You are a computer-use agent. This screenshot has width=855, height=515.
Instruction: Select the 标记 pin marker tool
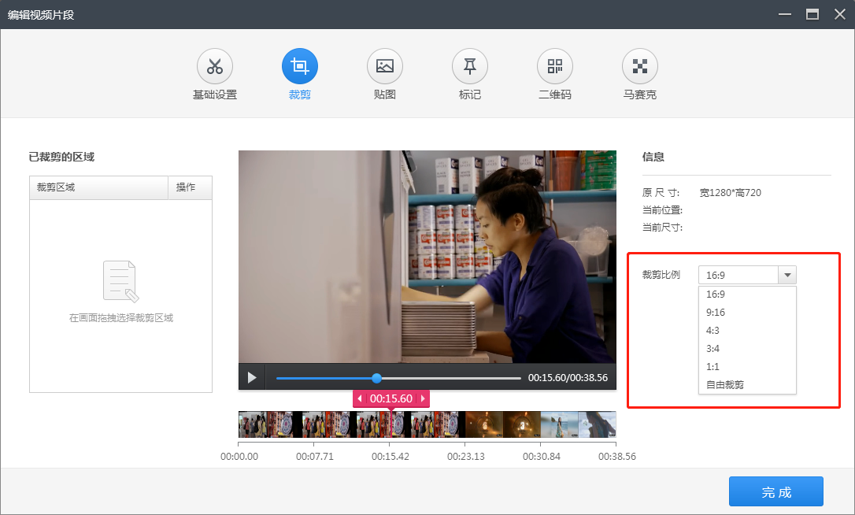click(x=470, y=67)
